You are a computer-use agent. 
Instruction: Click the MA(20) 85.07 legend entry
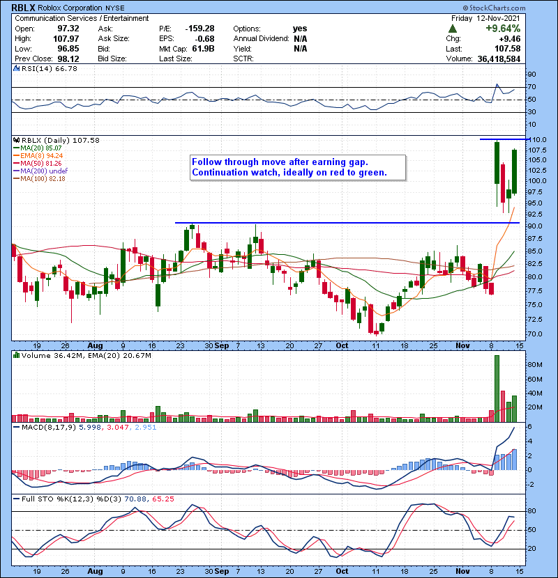pos(41,148)
